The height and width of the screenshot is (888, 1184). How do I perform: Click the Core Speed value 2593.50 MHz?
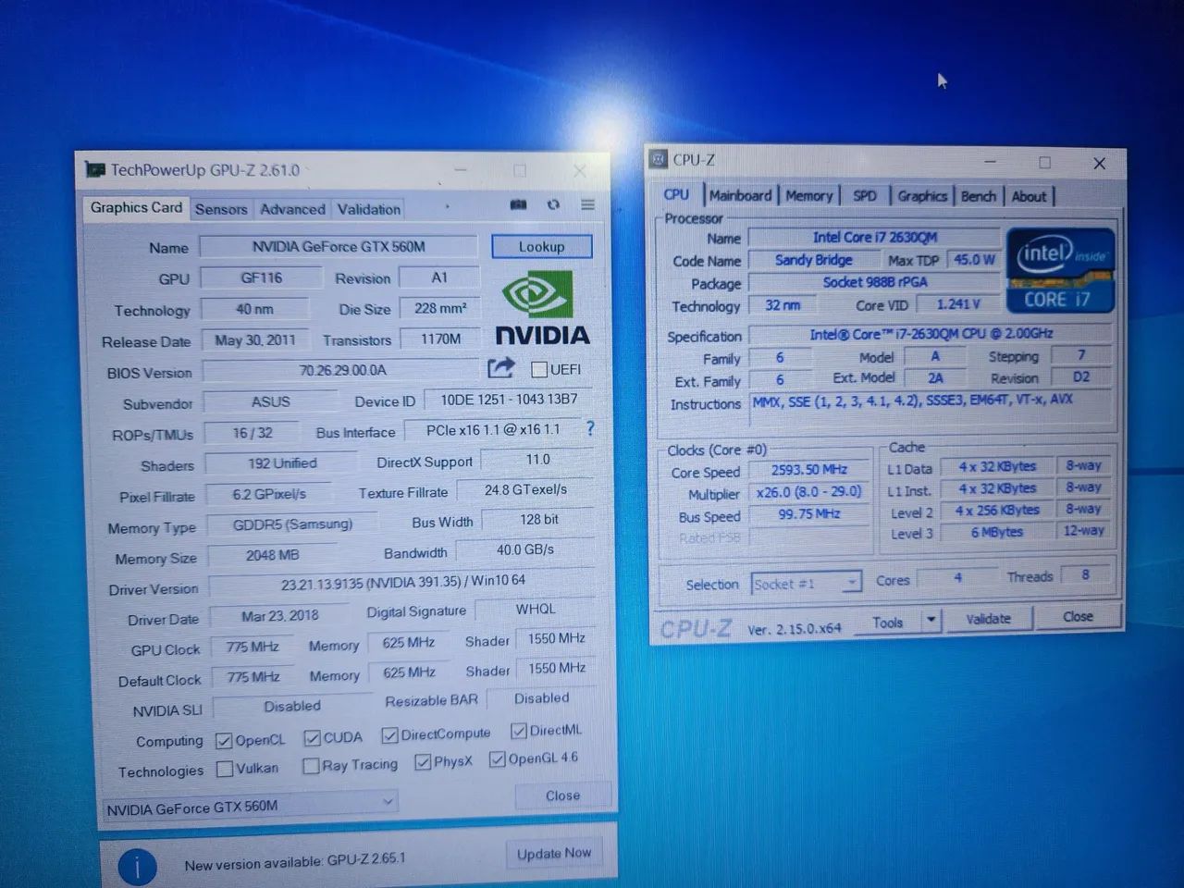pos(809,470)
